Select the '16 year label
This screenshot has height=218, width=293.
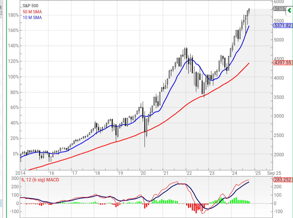[x=51, y=173]
